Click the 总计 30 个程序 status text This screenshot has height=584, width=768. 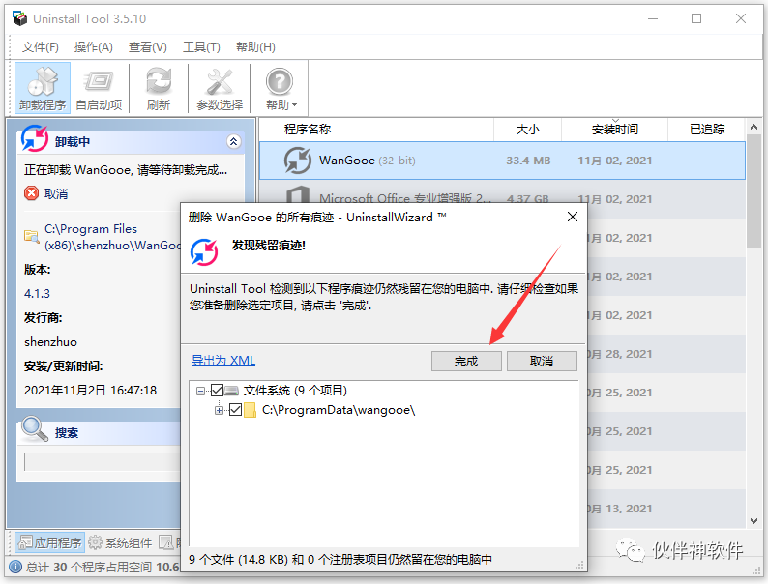click(x=103, y=568)
